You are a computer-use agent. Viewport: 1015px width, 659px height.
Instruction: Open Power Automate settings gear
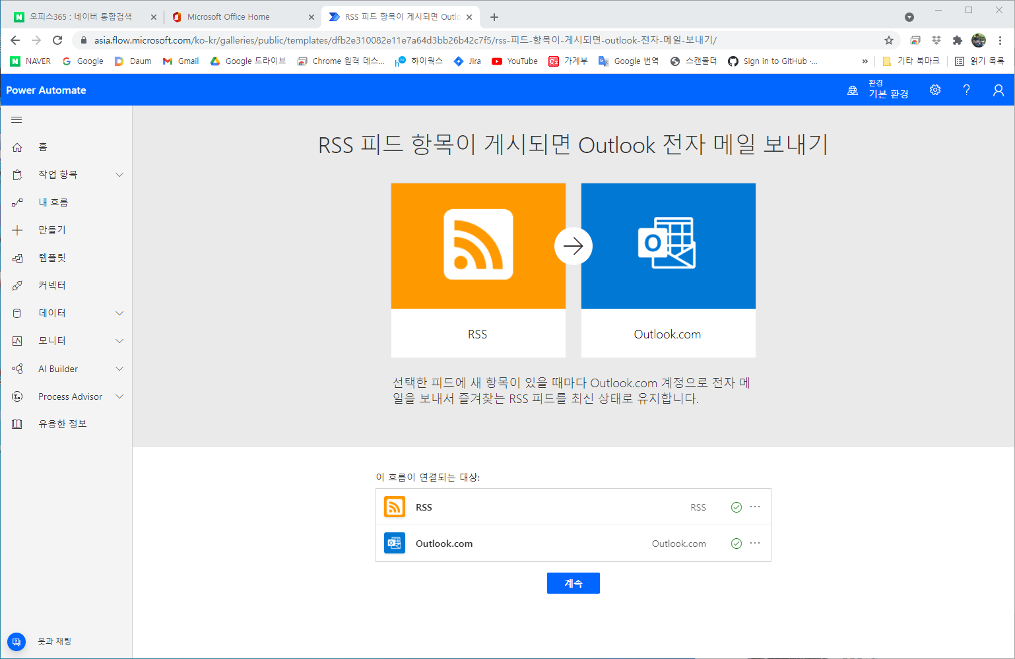(x=935, y=90)
